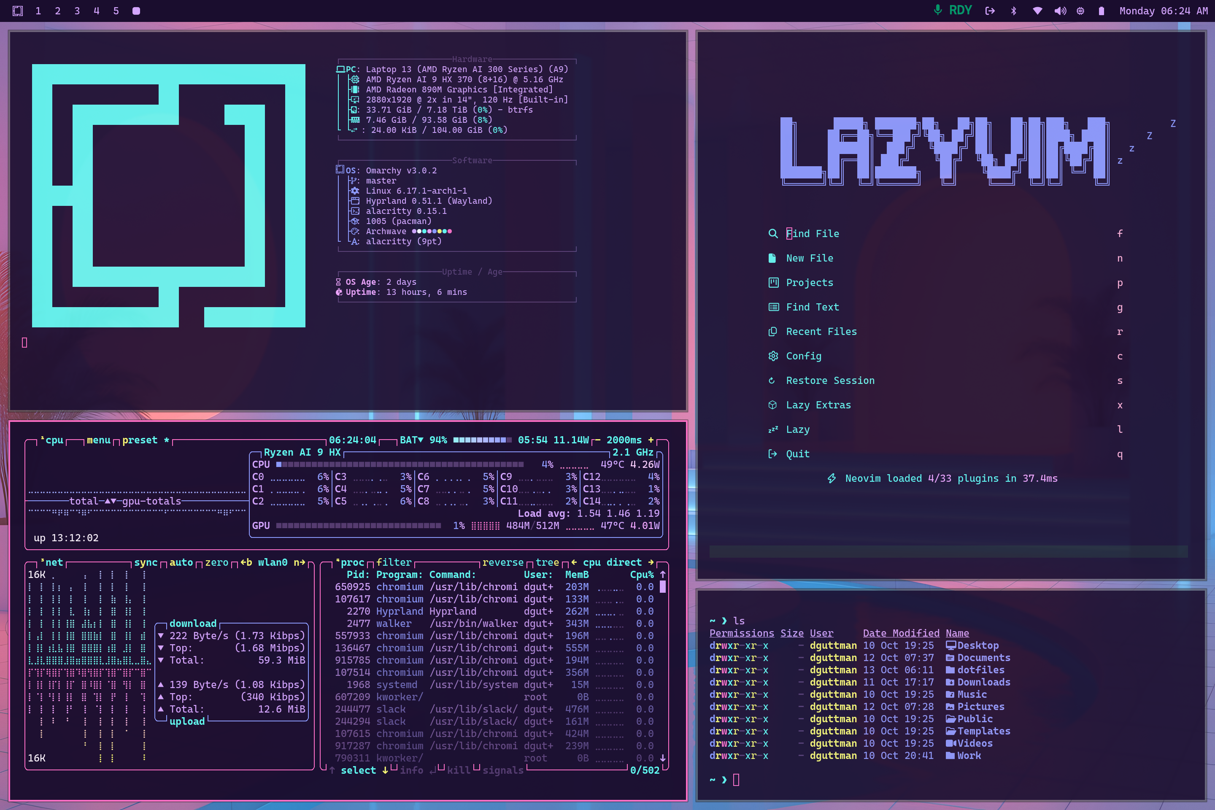The height and width of the screenshot is (810, 1215).
Task: Click the Monday 06:24 AM clock
Action: pos(1164,11)
